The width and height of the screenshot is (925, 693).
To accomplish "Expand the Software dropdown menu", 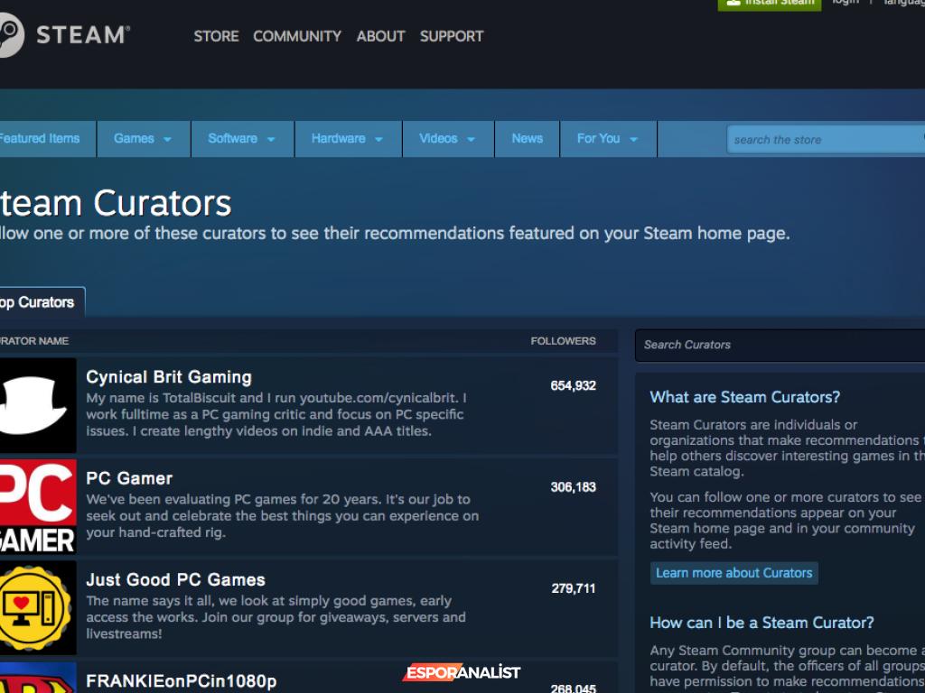I will tap(241, 139).
